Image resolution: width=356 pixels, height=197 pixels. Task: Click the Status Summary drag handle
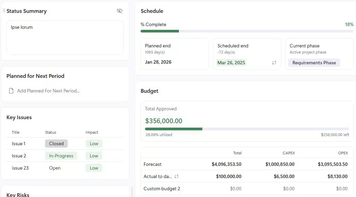tap(4, 11)
